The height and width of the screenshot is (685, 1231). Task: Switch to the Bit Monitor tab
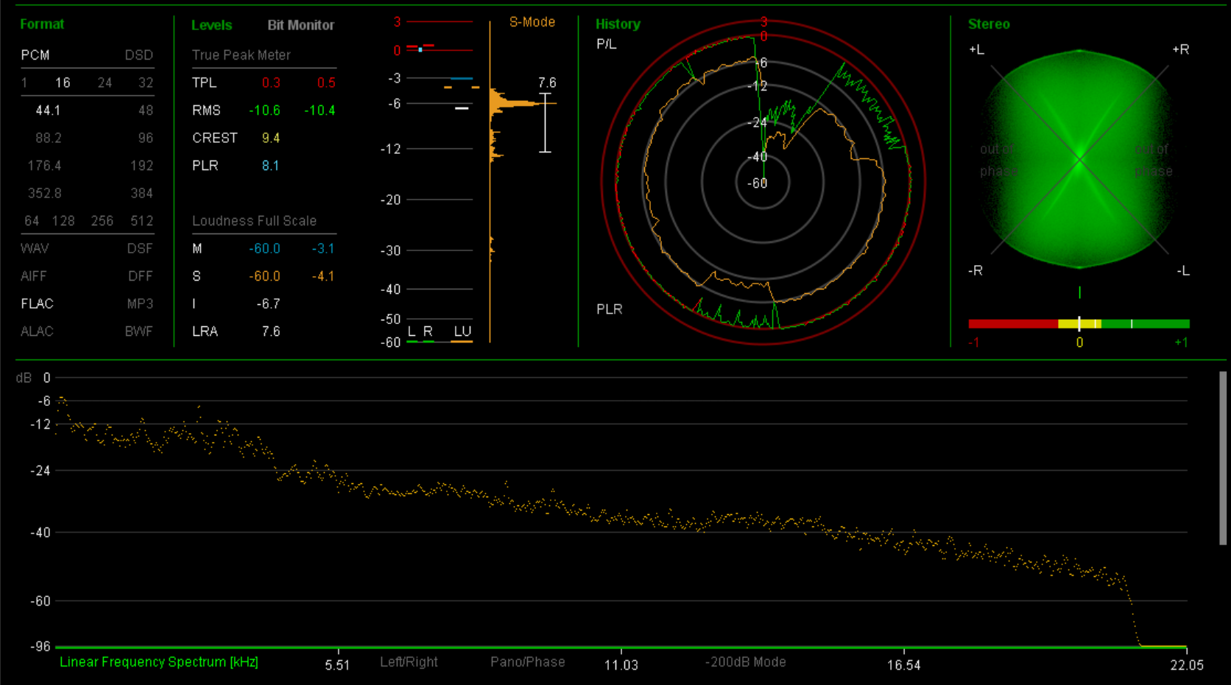point(300,25)
